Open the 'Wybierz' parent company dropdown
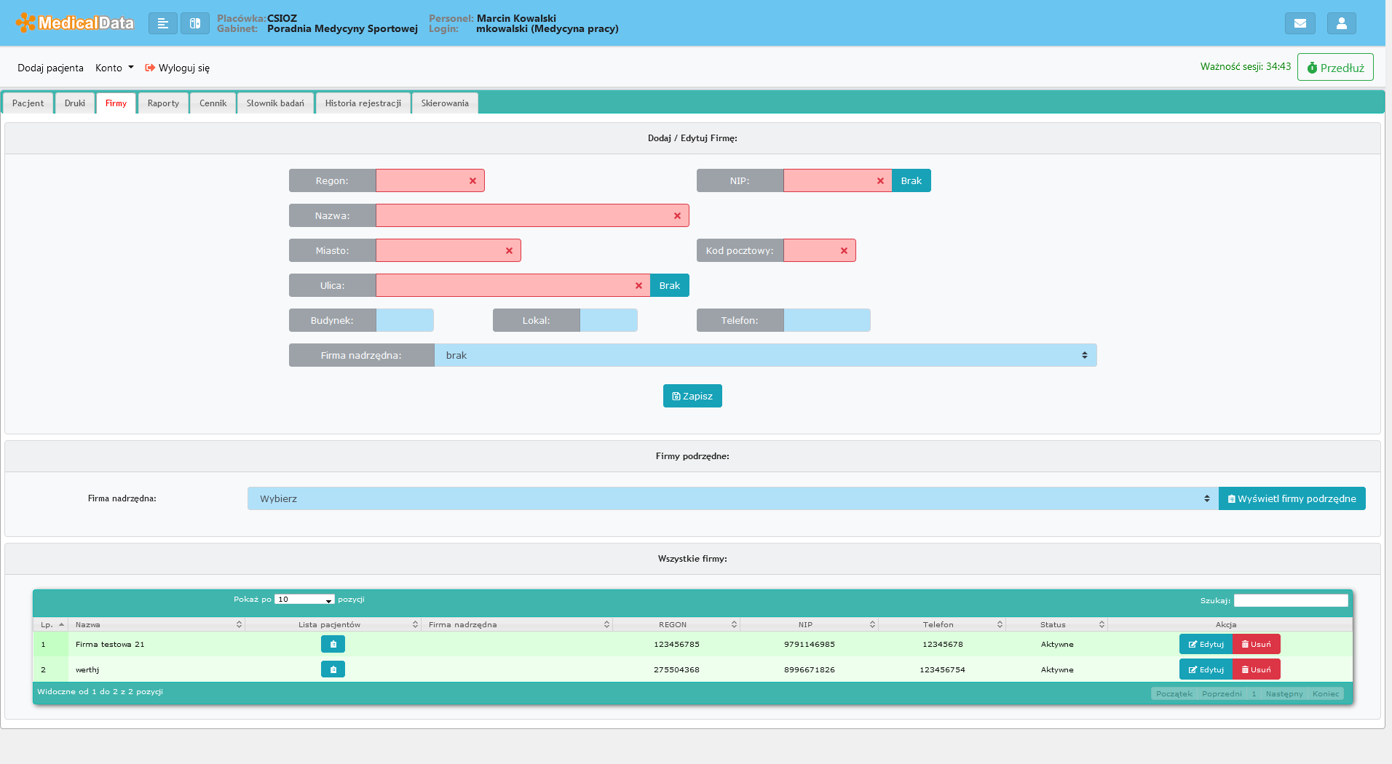This screenshot has width=1392, height=764. coord(732,498)
